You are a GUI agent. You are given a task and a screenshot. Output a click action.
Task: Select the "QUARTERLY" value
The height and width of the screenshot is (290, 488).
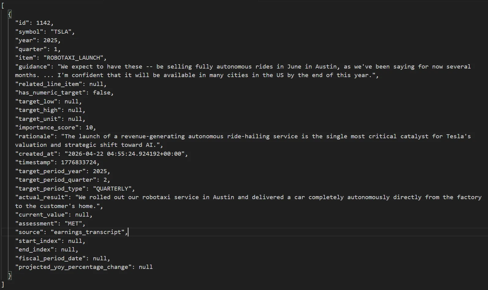(112, 189)
